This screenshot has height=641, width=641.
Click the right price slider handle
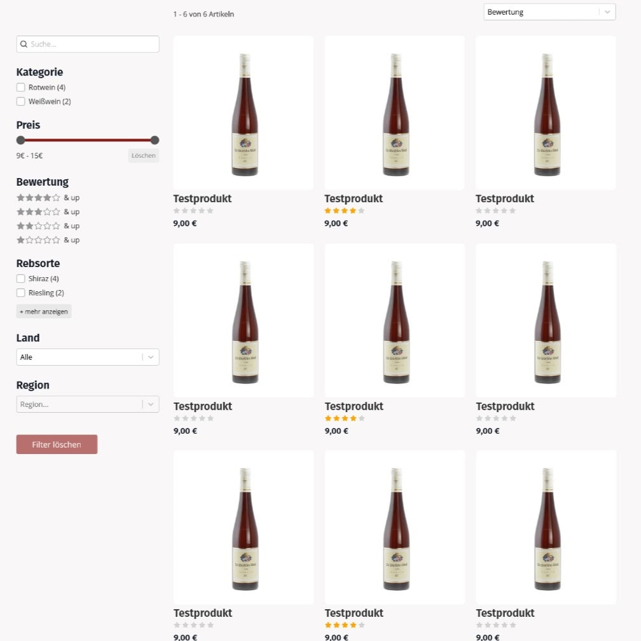pyautogui.click(x=155, y=140)
